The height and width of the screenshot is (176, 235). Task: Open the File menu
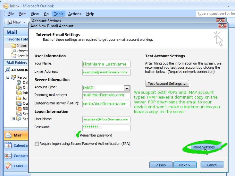[11, 14]
